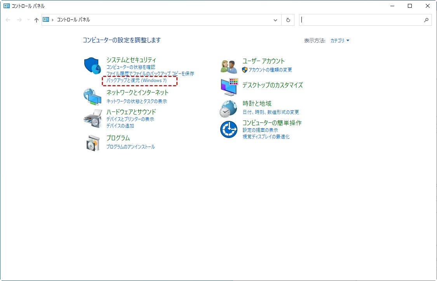Minimize the Control Panel window
The width and height of the screenshot is (437, 281).
(392, 6)
